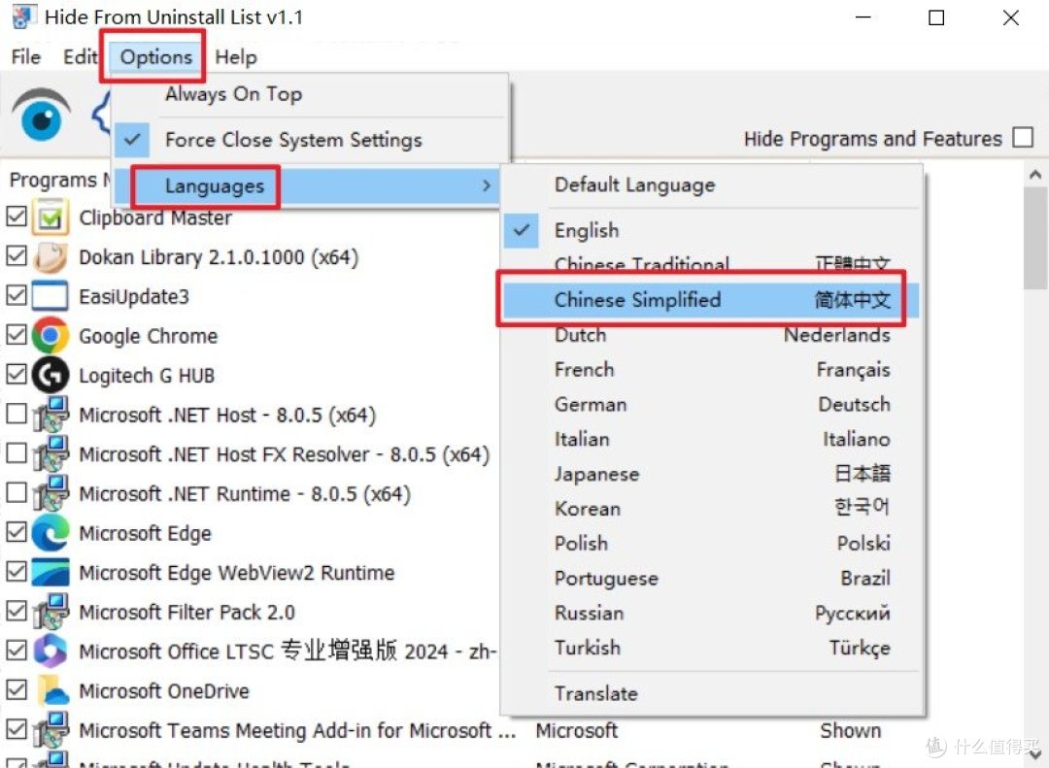Click the scrollbar up arrow
Image resolution: width=1049 pixels, height=768 pixels.
click(x=1035, y=176)
